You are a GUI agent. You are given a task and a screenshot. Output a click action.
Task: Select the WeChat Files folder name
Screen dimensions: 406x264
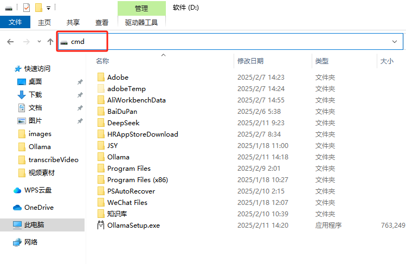point(127,203)
